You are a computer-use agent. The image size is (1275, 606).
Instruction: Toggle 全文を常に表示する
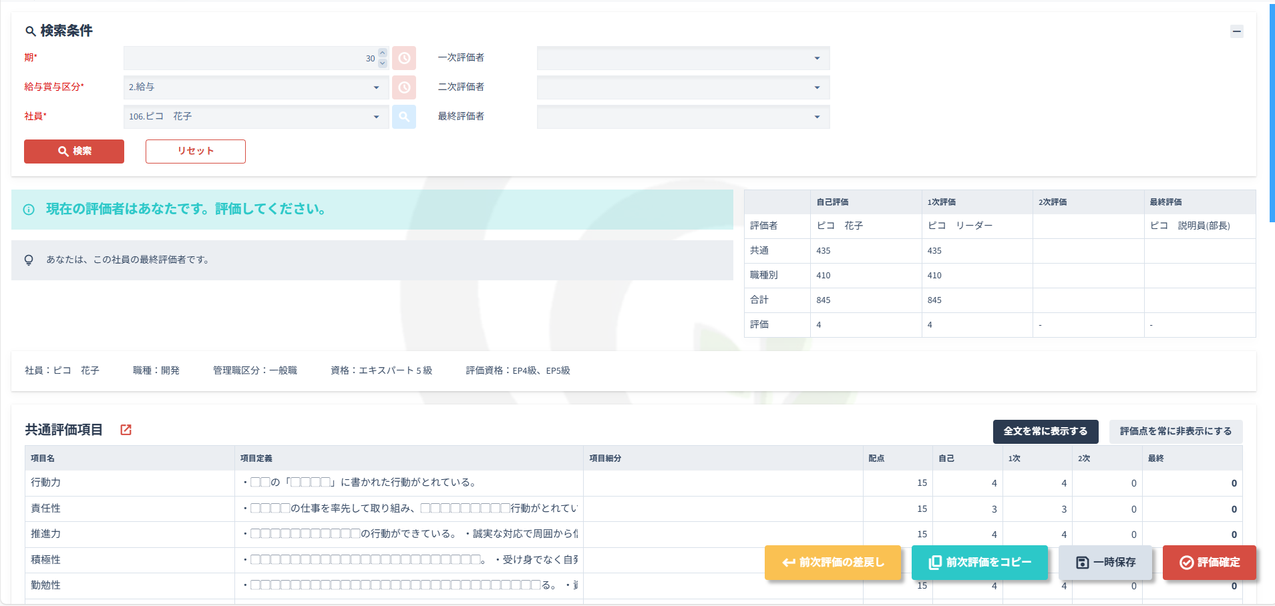pos(1045,431)
